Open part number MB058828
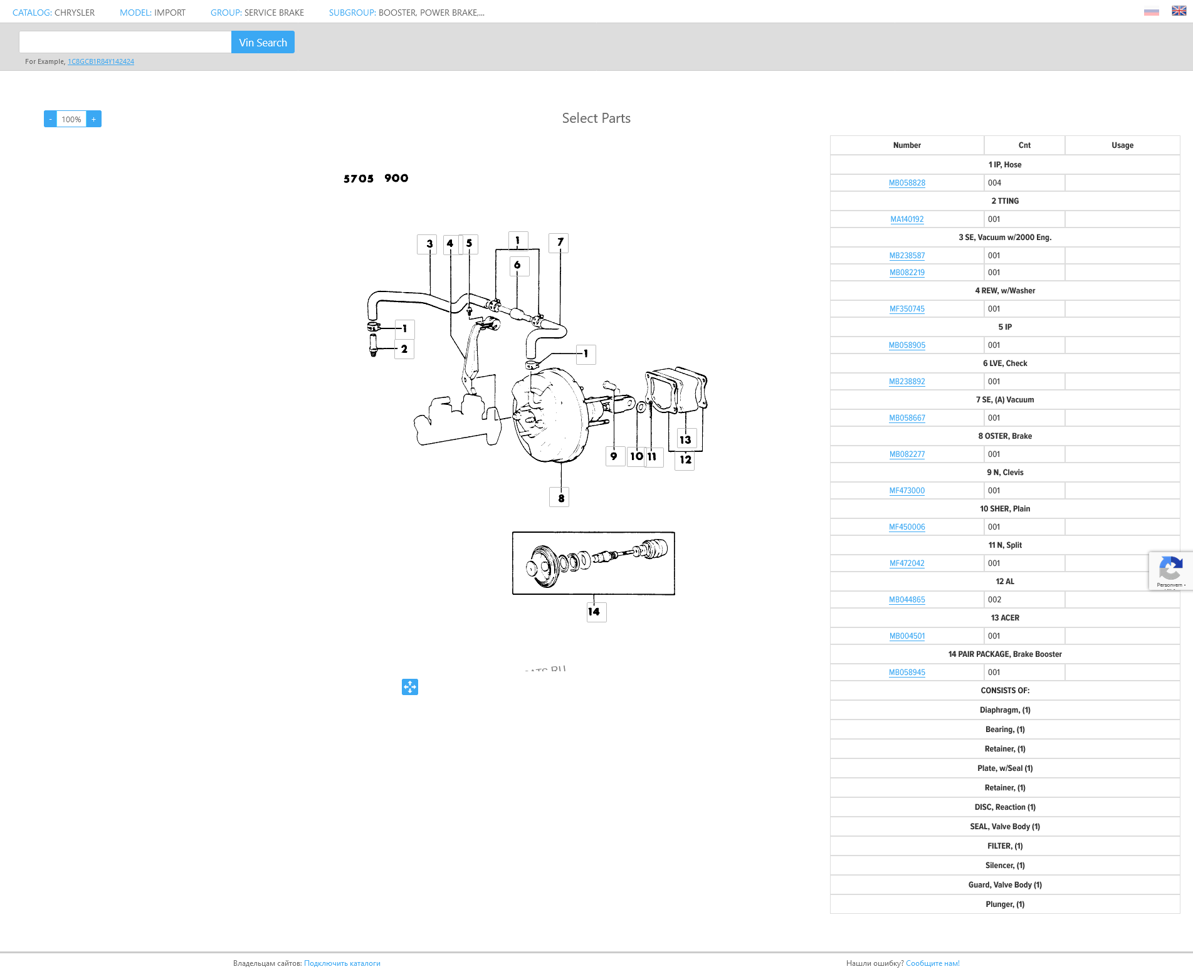This screenshot has height=974, width=1193. click(x=907, y=183)
